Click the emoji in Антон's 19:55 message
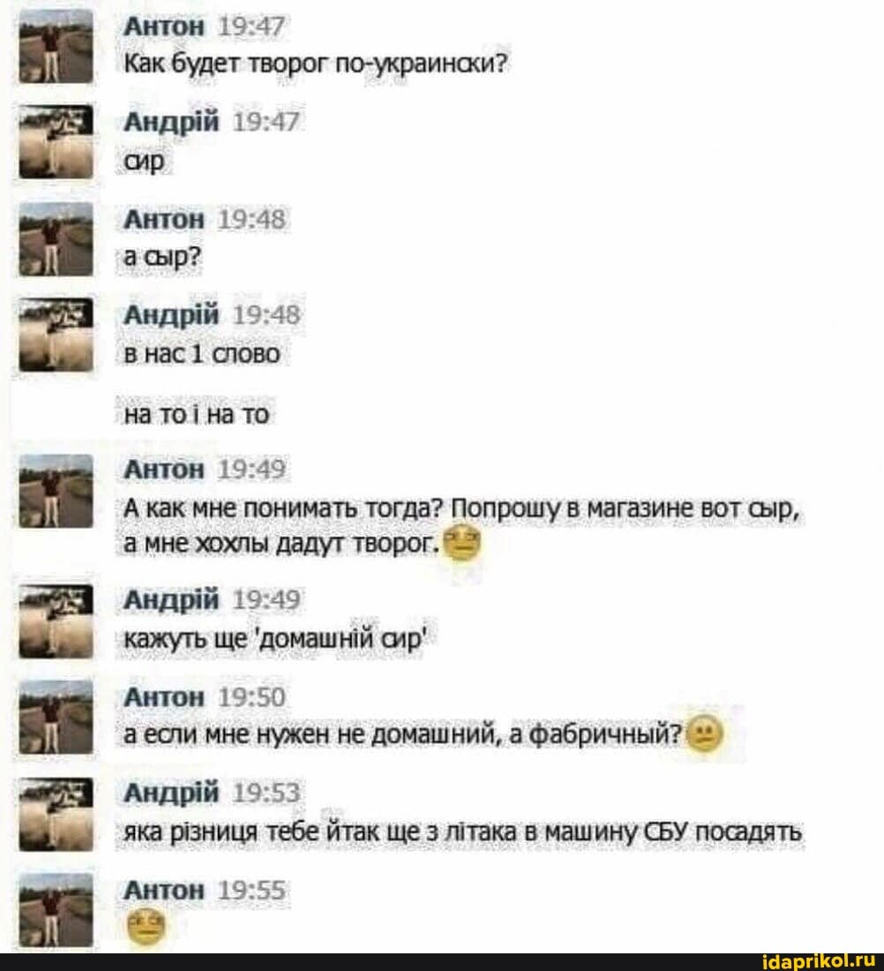Screen dimensions: 884x971 click(x=146, y=927)
